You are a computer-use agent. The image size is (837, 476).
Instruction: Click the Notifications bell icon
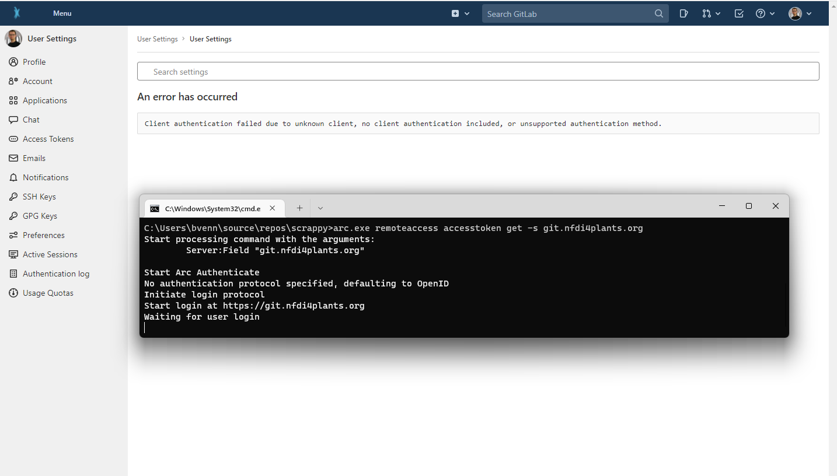pyautogui.click(x=13, y=177)
